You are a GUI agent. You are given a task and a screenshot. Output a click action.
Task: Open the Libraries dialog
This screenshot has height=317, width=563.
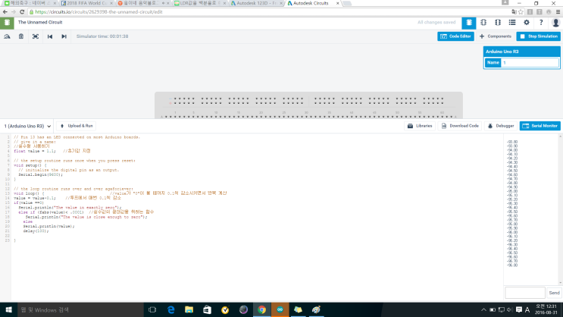(x=420, y=126)
